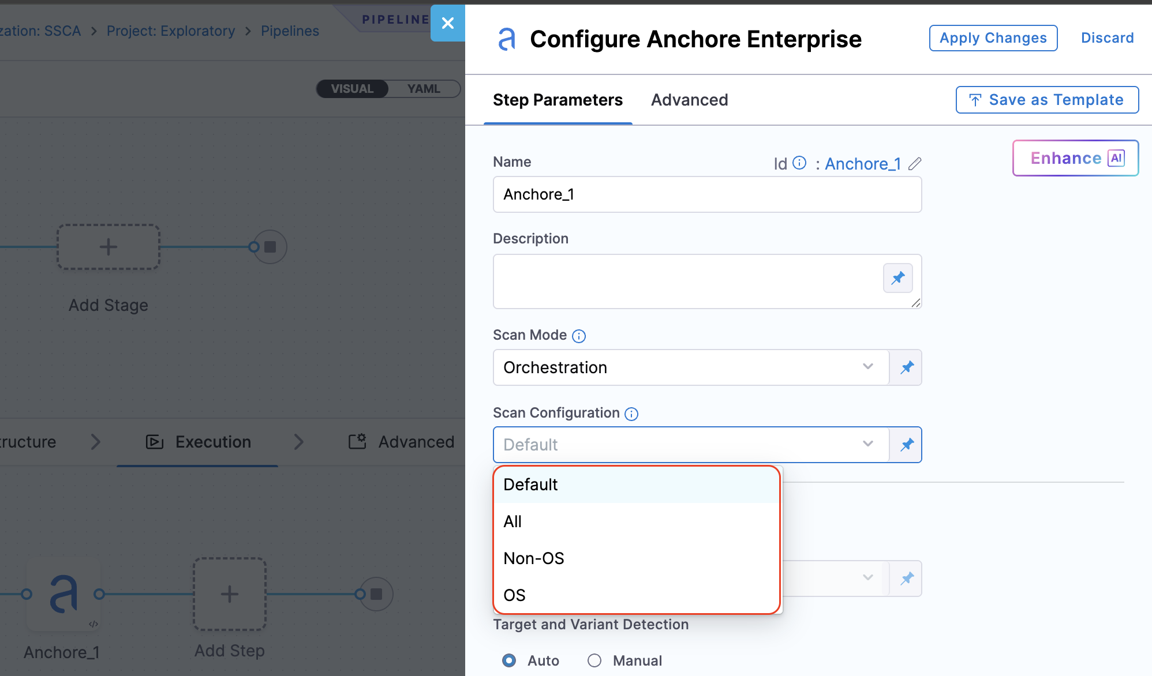Viewport: 1152px width, 676px height.
Task: Close the configuration panel with X
Action: (448, 23)
